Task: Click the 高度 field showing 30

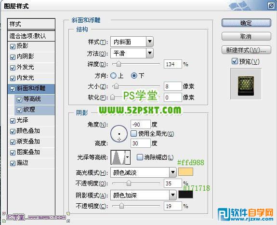Action: coord(141,143)
